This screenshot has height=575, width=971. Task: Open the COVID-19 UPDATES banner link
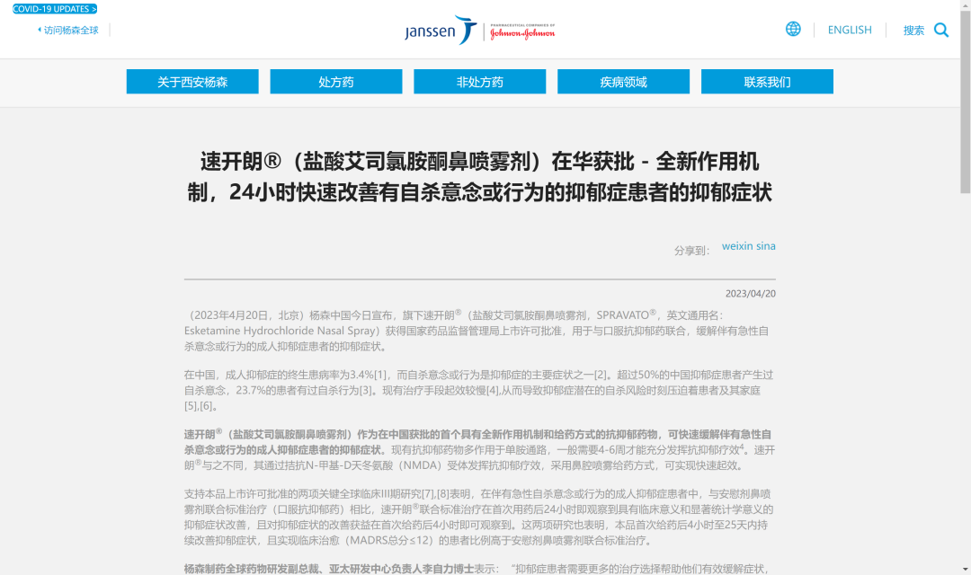coord(55,9)
